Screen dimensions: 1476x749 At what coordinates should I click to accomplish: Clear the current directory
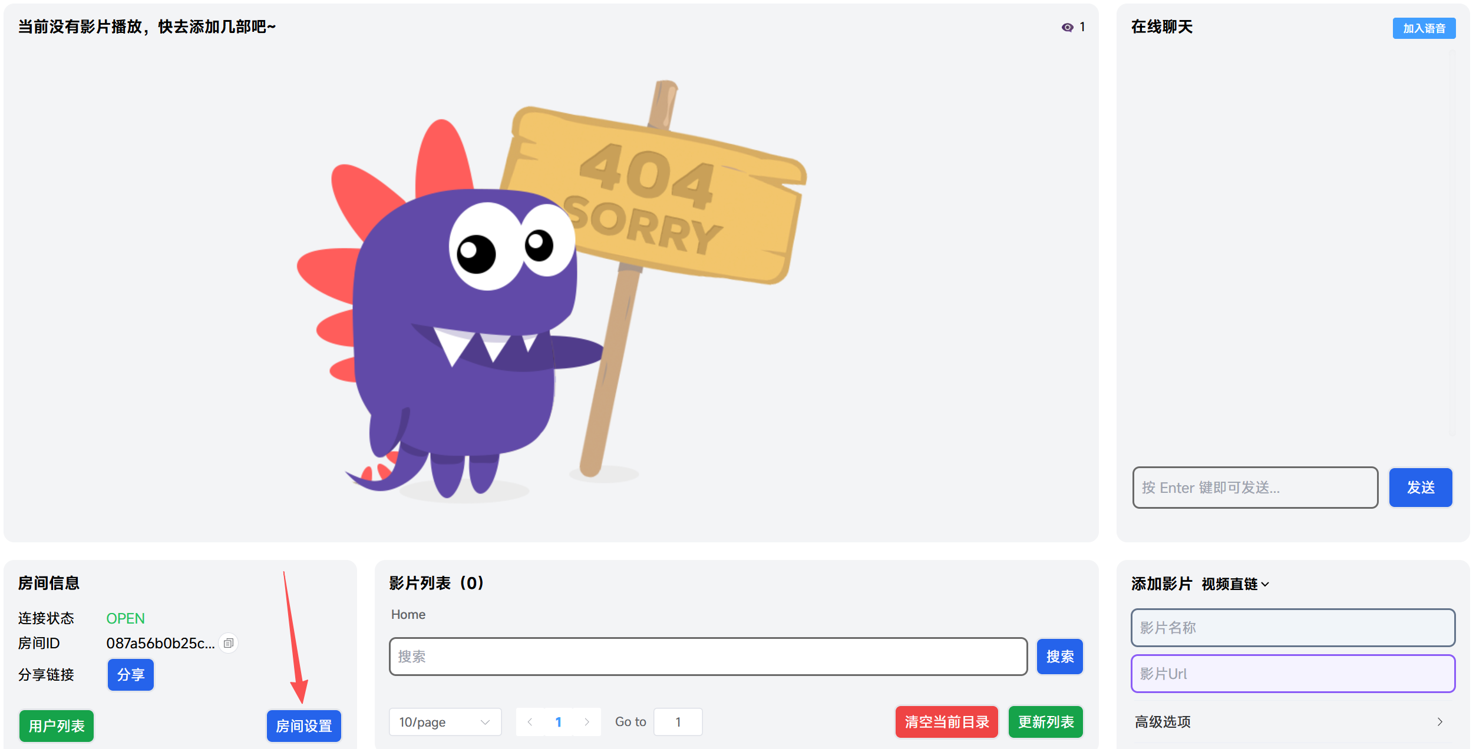click(x=946, y=722)
